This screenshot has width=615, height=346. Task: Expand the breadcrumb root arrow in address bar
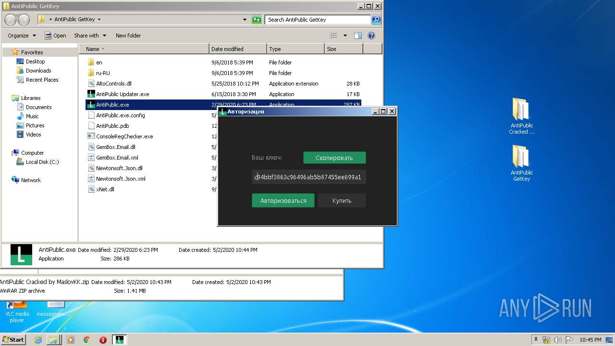coord(50,20)
